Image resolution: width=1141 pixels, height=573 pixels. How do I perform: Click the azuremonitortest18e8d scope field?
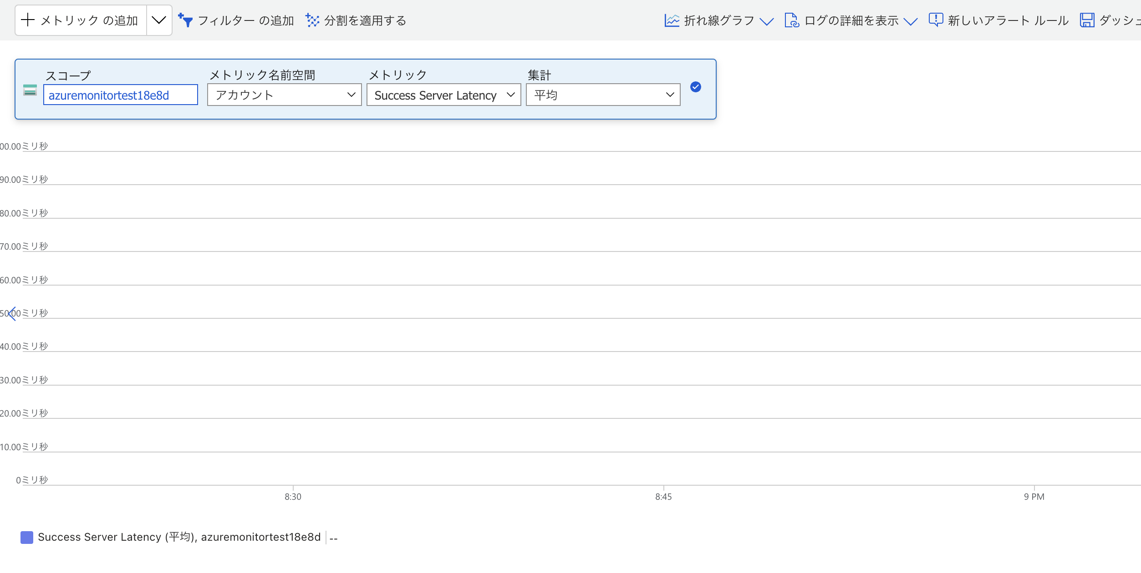[120, 95]
